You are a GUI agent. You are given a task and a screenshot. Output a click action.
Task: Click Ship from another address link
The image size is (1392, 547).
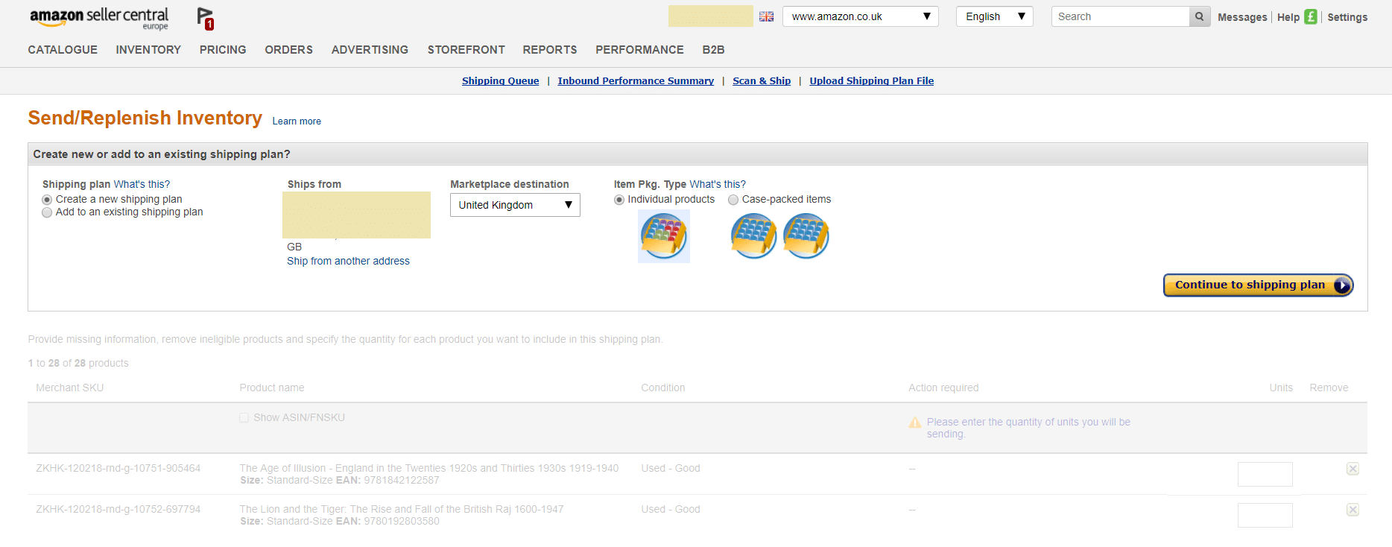pyautogui.click(x=348, y=261)
